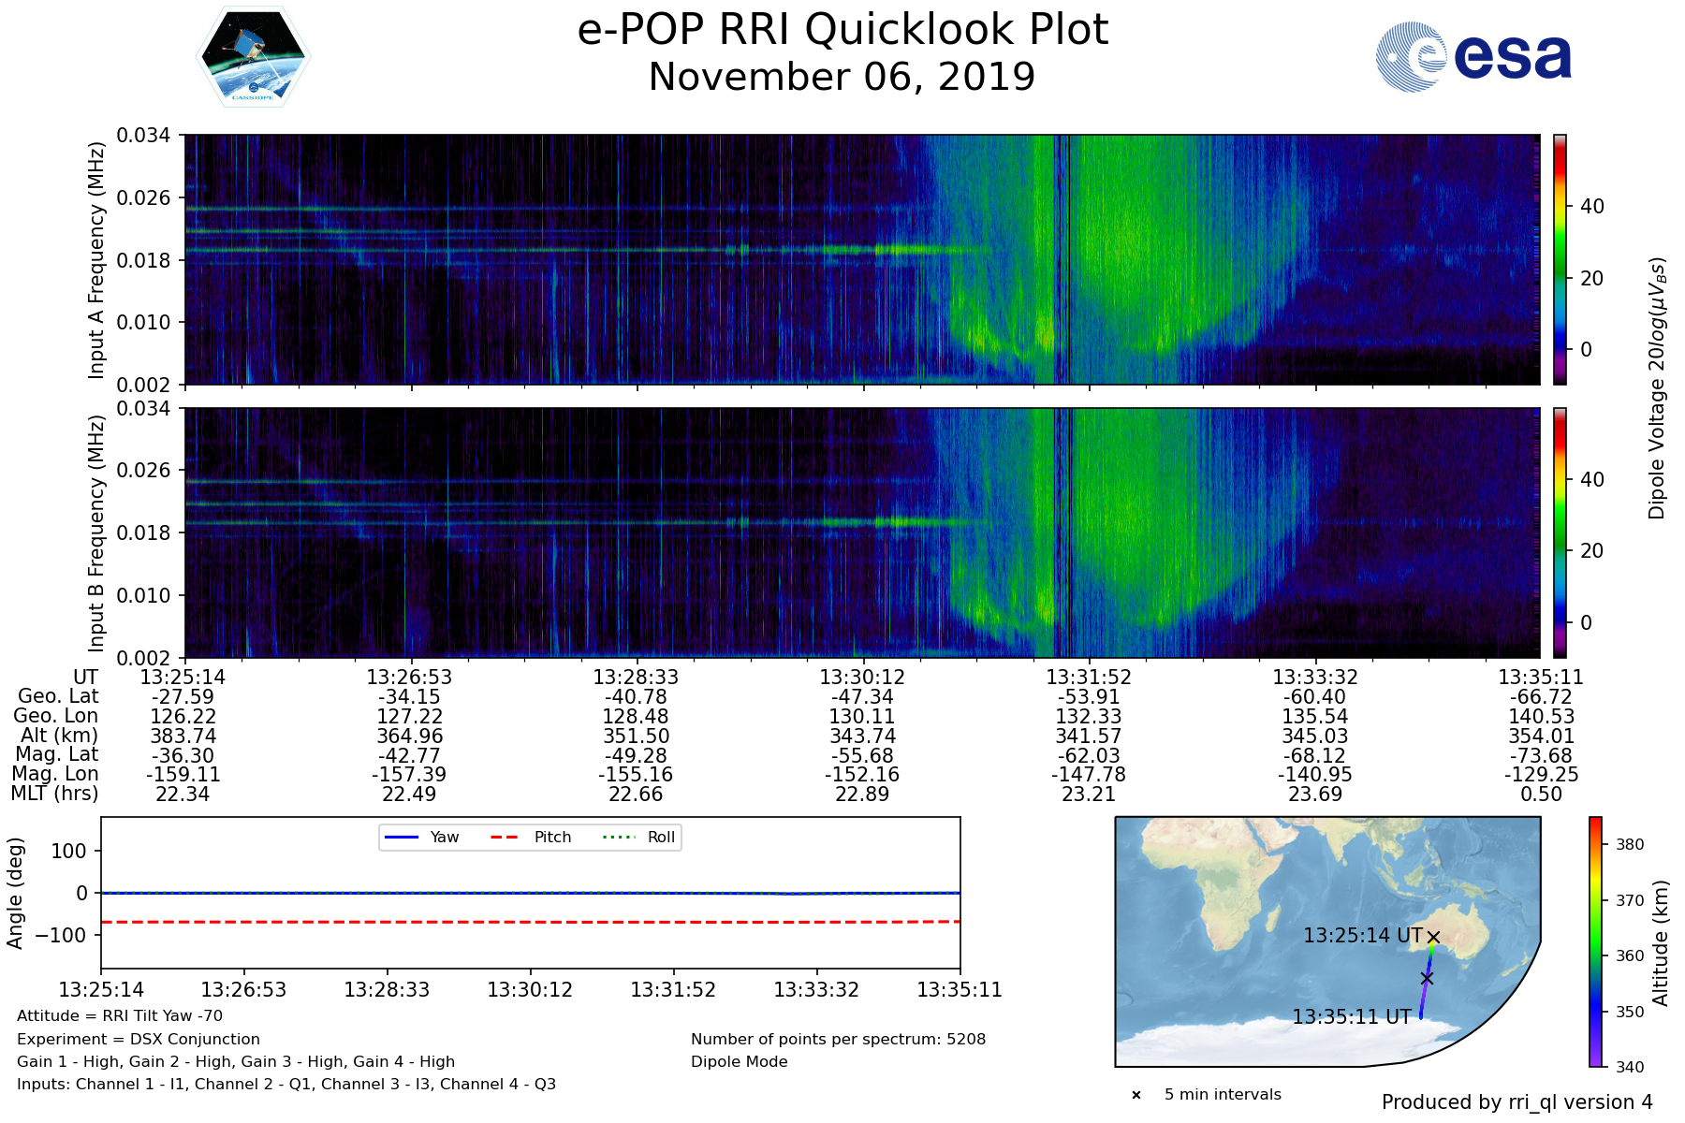Click the Input B dipole voltage colorbar
This screenshot has height=1123, width=1685.
click(x=1560, y=532)
